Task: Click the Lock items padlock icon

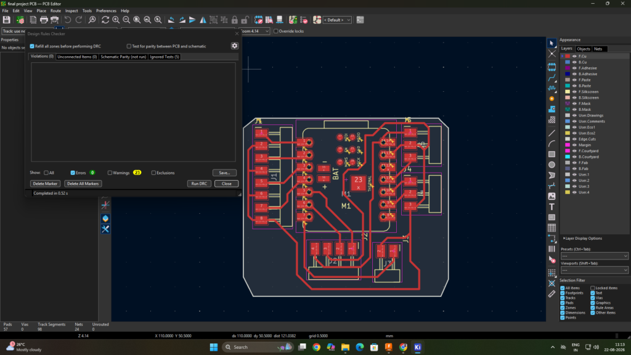Action: 235,20
